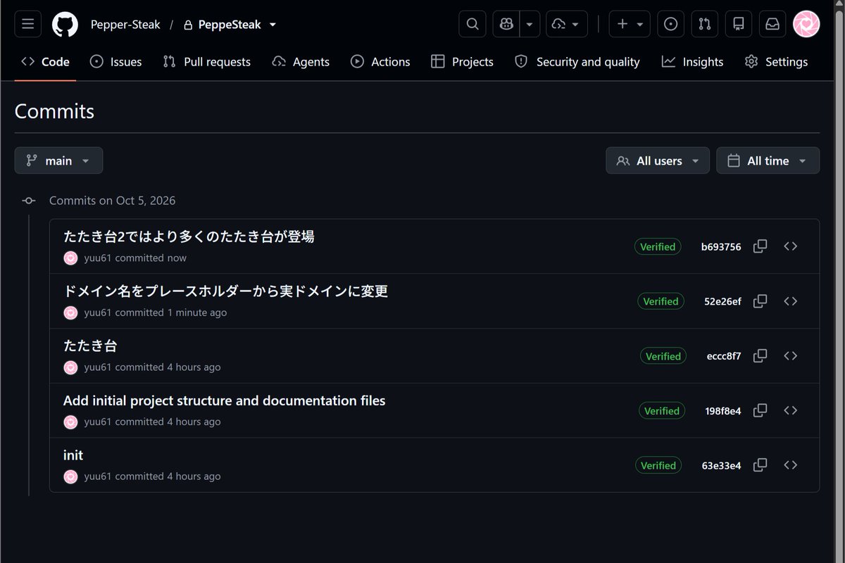Browse repository at commit eccc8f7

coord(791,356)
